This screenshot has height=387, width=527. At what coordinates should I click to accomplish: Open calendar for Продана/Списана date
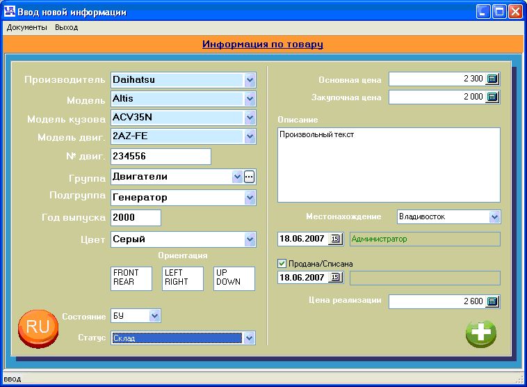click(x=336, y=277)
